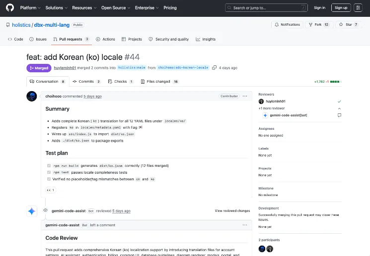370x256 pixels.
Task: Collapse the +1 more reviewer chevron
Action: [339, 108]
